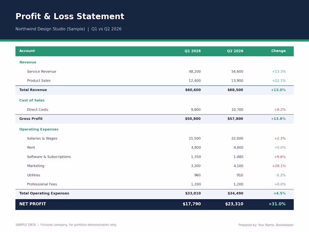
Task: Select the Product Sales Q2 value 13,900
Action: pyautogui.click(x=237, y=80)
